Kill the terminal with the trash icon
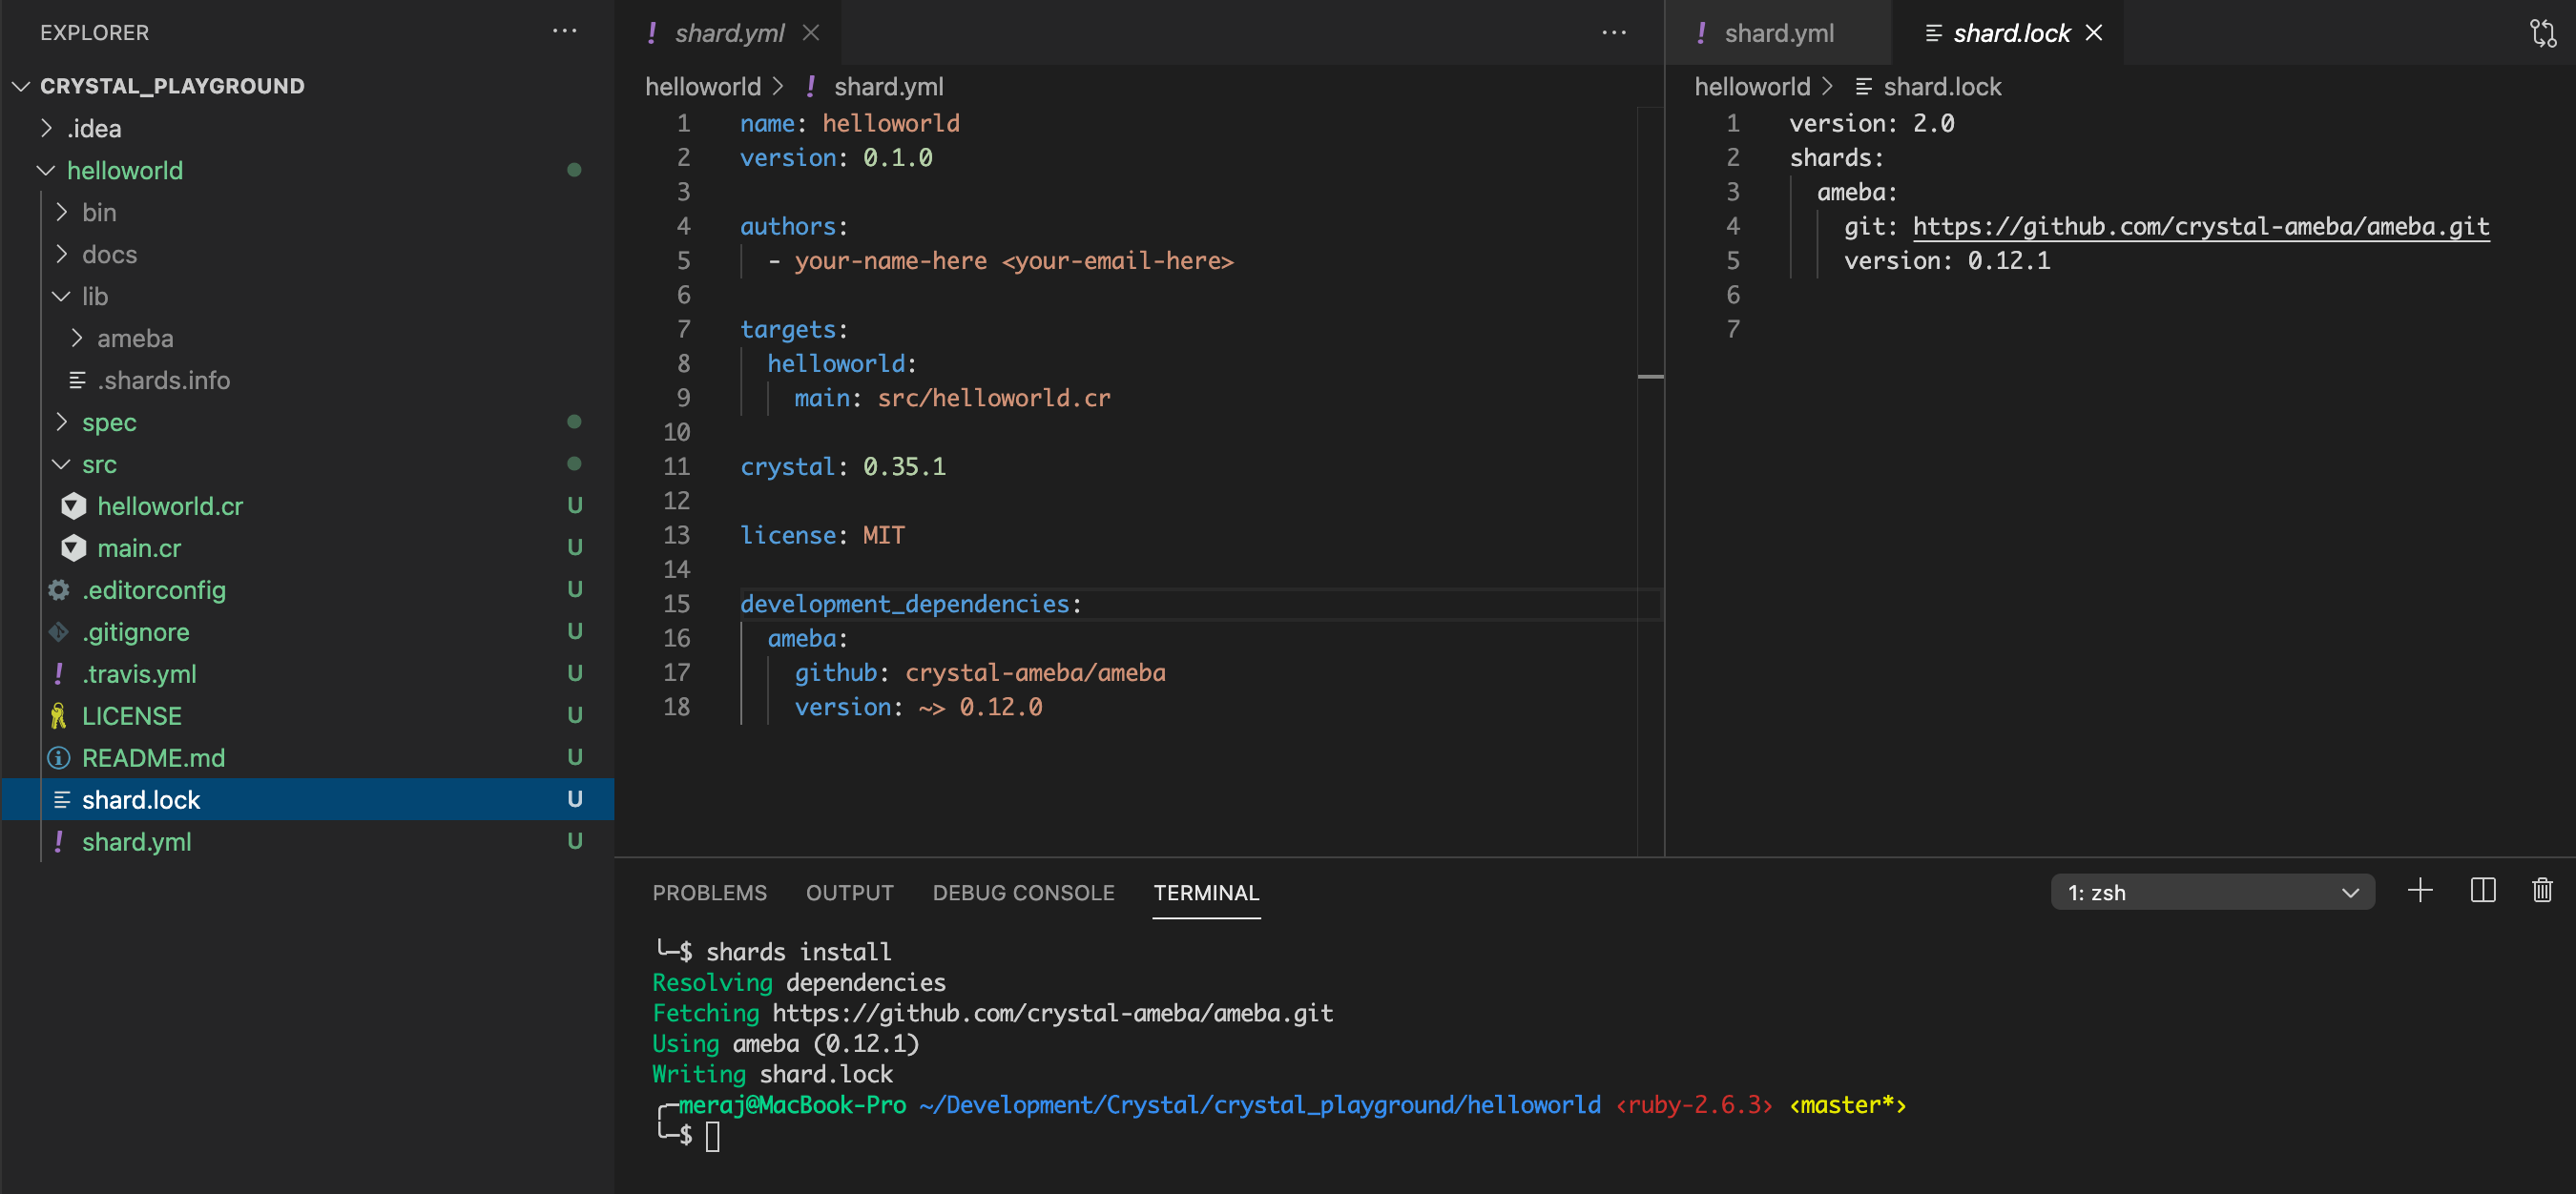2576x1194 pixels. [2543, 890]
